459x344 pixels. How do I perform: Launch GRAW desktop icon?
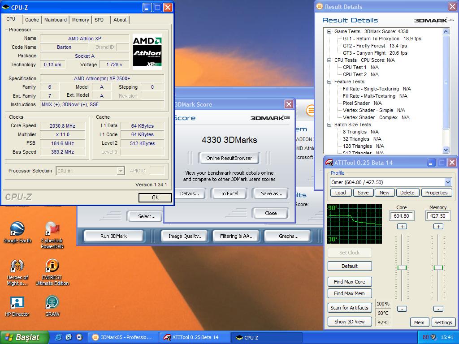(x=52, y=302)
